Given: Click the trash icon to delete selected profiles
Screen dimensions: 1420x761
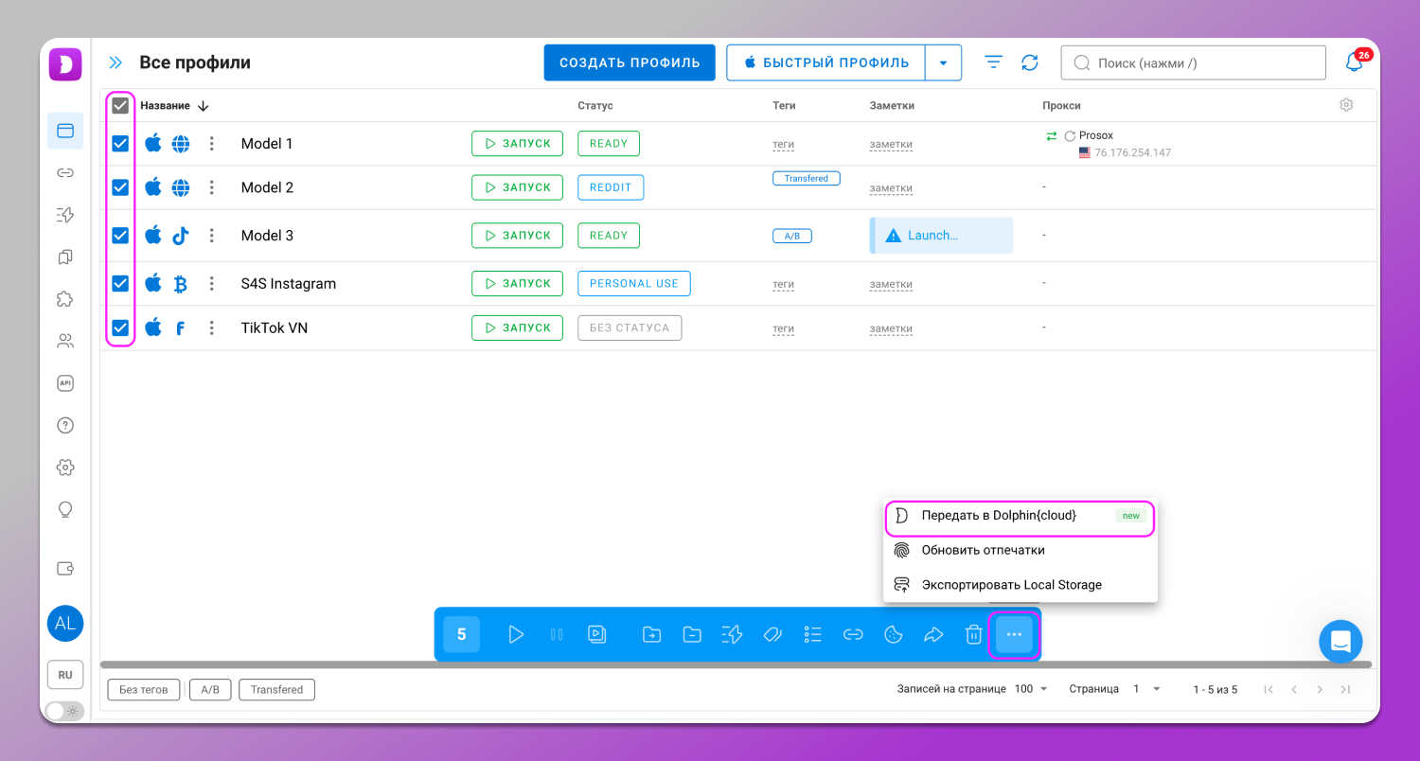Looking at the screenshot, I should click(973, 634).
